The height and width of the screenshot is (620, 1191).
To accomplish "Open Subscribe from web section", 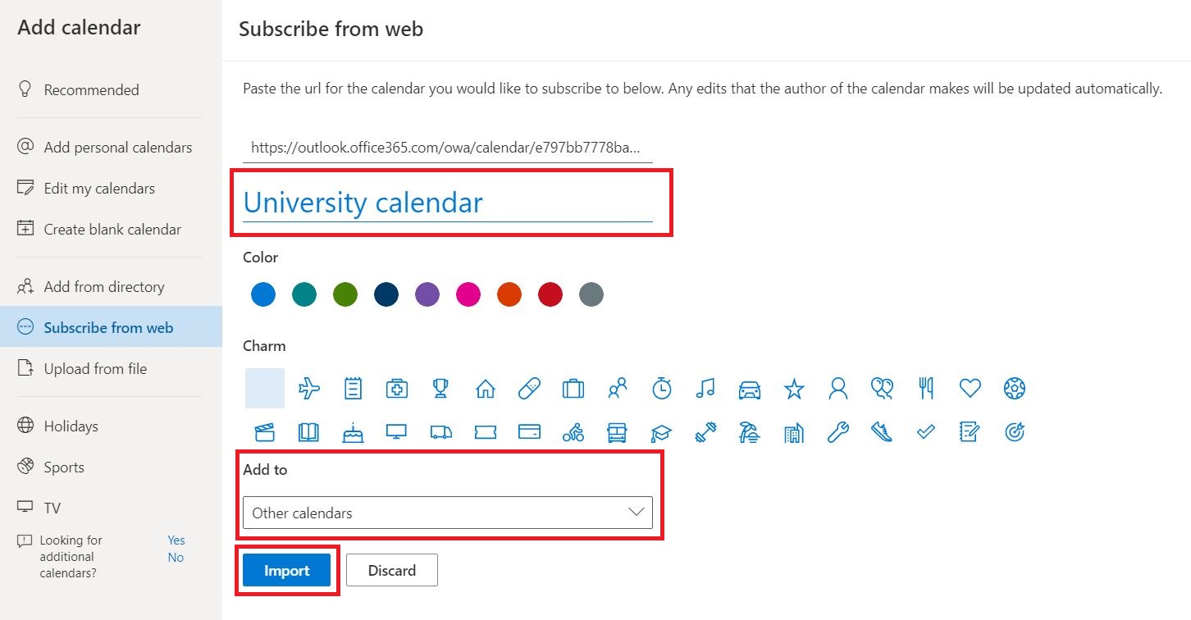I will point(108,328).
